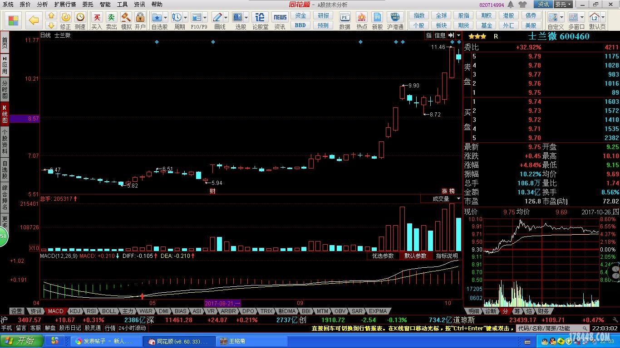Open the 自选股 star folder icon
Viewport: 620px width, 348px height.
157,17
